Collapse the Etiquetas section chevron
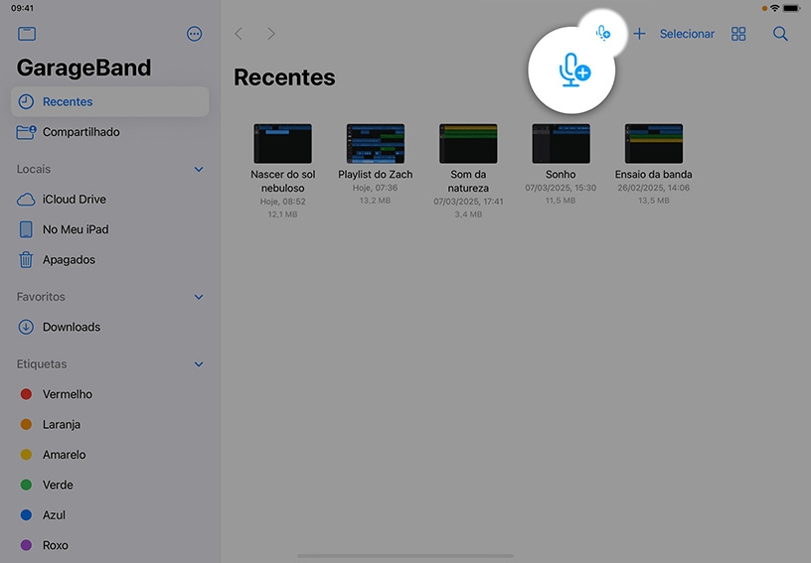The height and width of the screenshot is (563, 811). (x=199, y=364)
